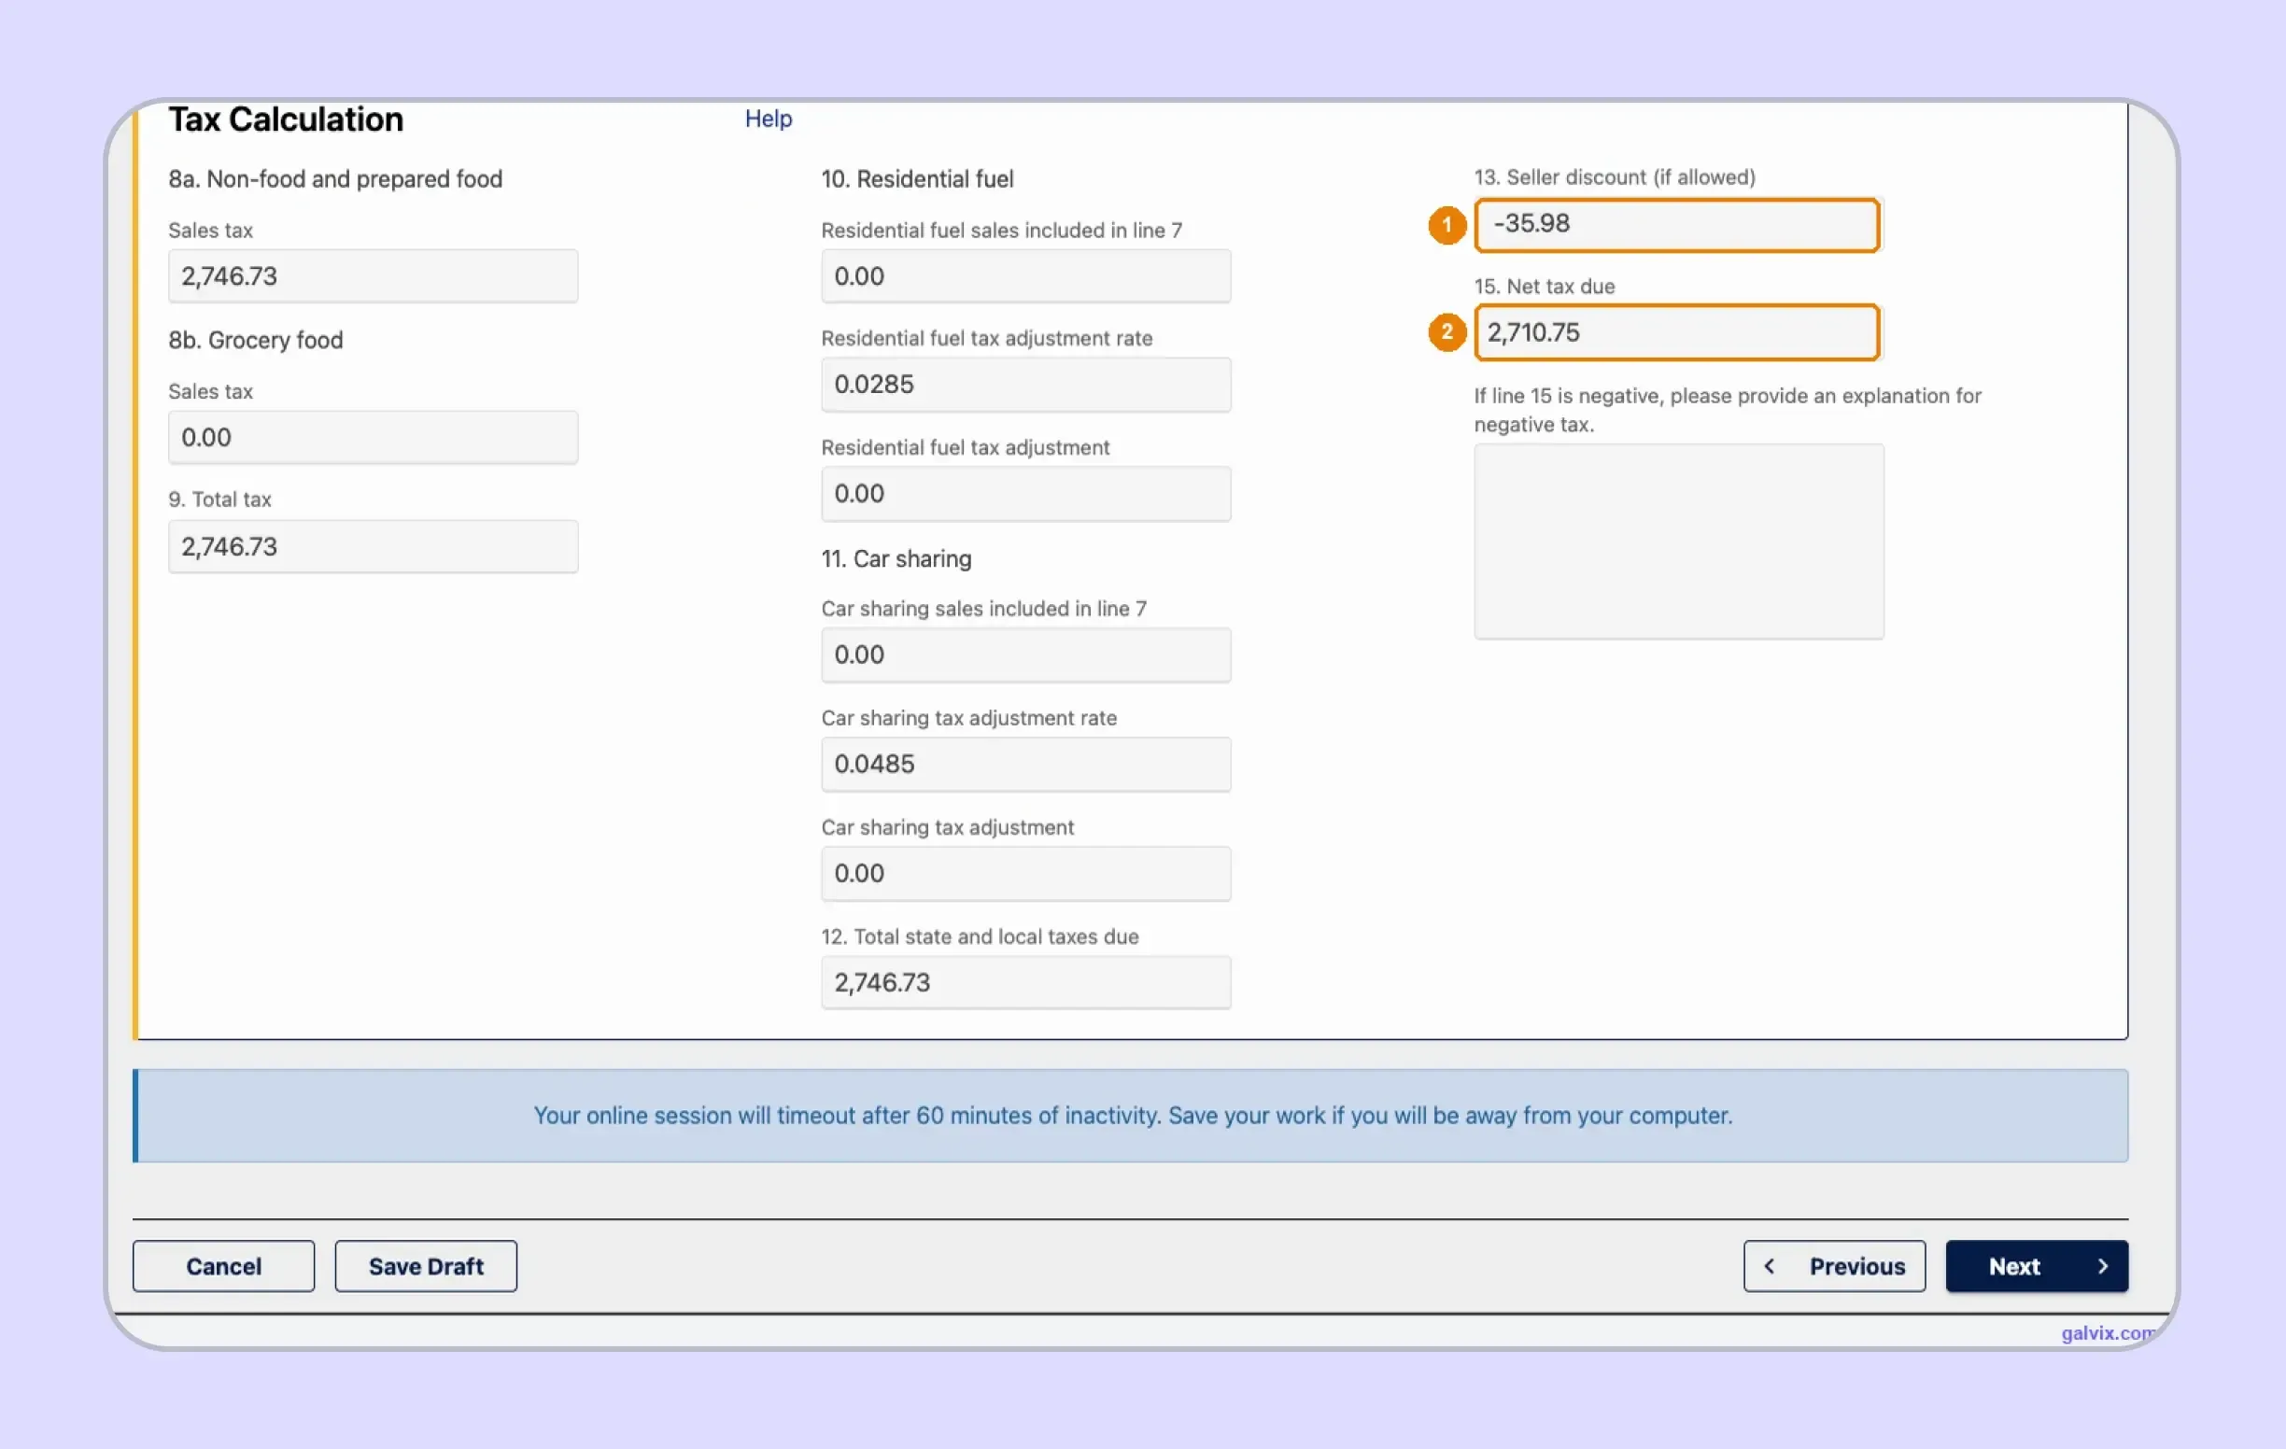Click the '13. Seller discount (if allowed)' label

point(1615,177)
